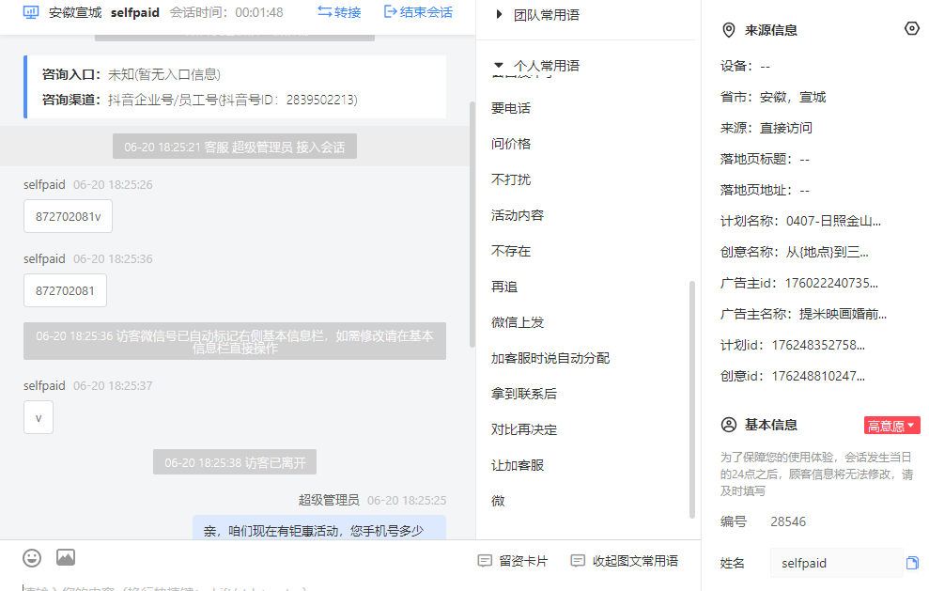Collapse phrases with 收起图文常用语

pos(625,561)
